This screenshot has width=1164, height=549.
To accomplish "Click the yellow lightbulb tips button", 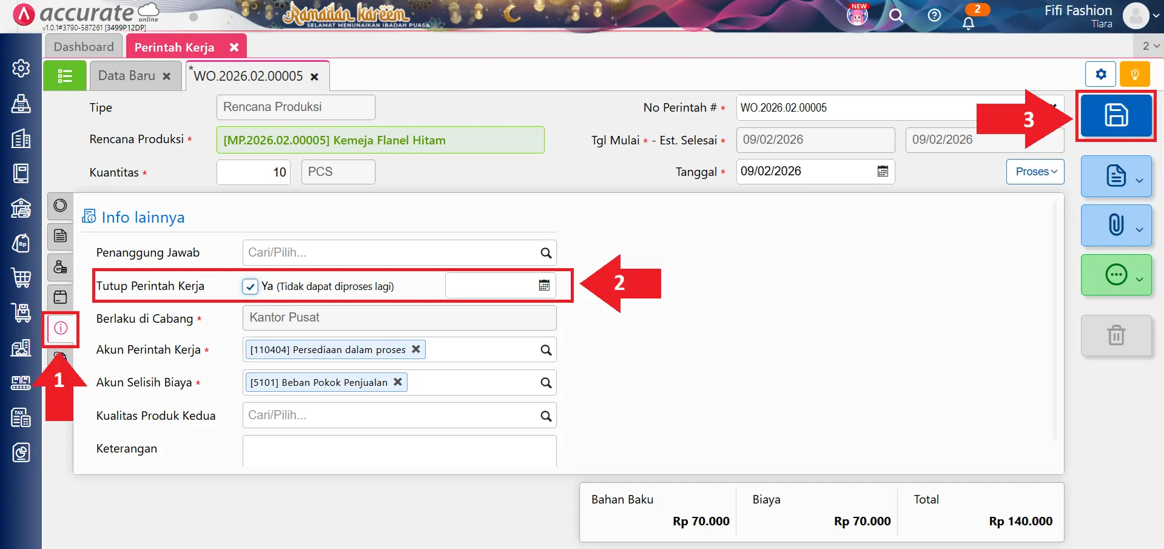I will click(1134, 75).
